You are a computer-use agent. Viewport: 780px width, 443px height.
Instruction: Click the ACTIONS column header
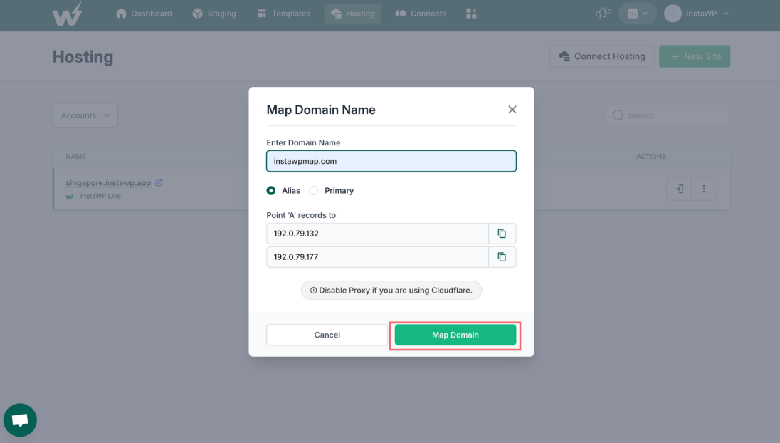[x=650, y=156]
